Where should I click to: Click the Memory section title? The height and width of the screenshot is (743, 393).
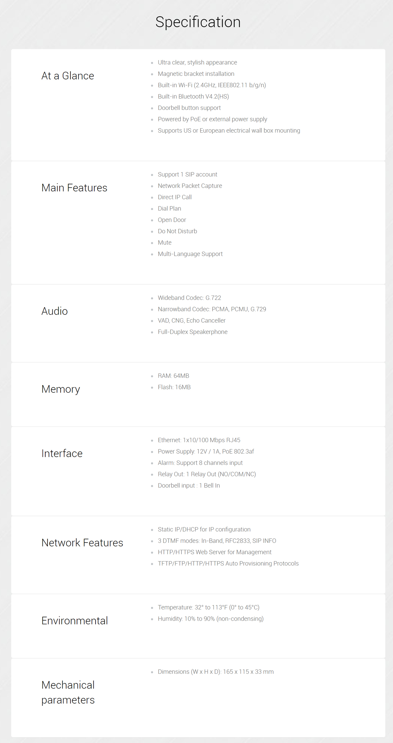pyautogui.click(x=61, y=389)
